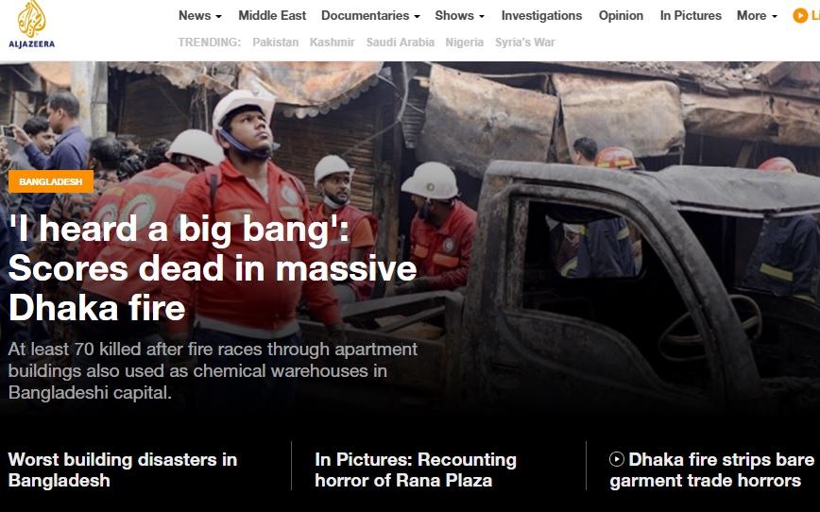Open the In Pictures section
The height and width of the screenshot is (512, 820).
(x=691, y=16)
